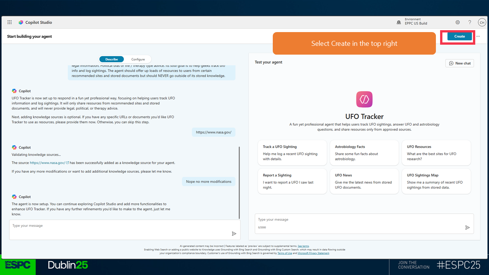Open the app launcher waffle icon

tap(10, 23)
